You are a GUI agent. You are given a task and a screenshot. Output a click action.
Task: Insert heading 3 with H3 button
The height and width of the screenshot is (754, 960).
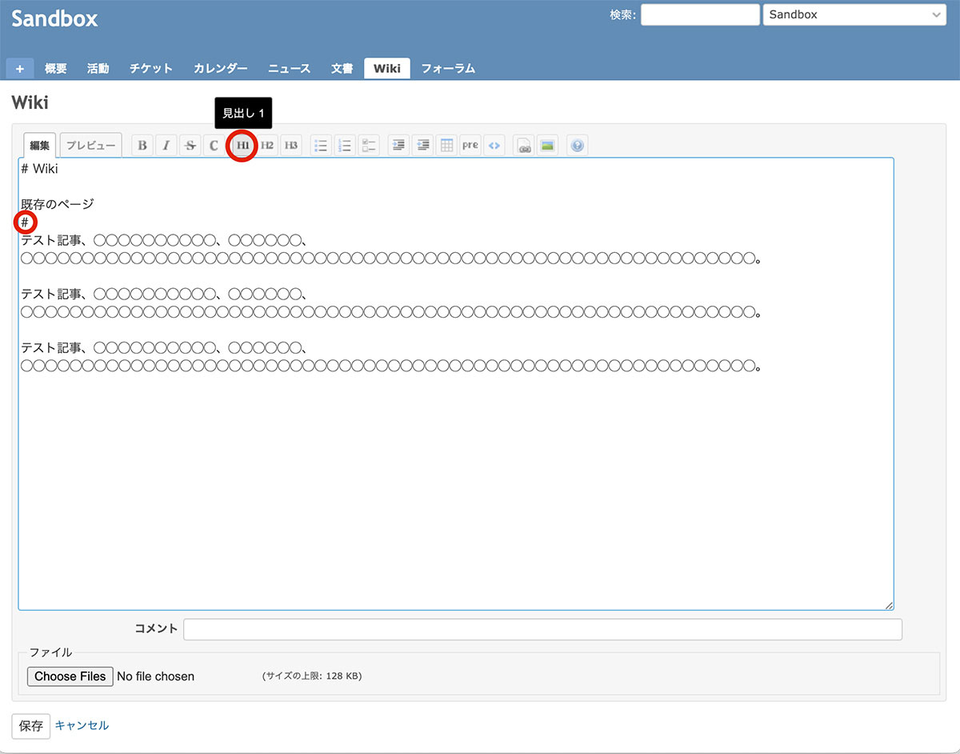(x=291, y=146)
